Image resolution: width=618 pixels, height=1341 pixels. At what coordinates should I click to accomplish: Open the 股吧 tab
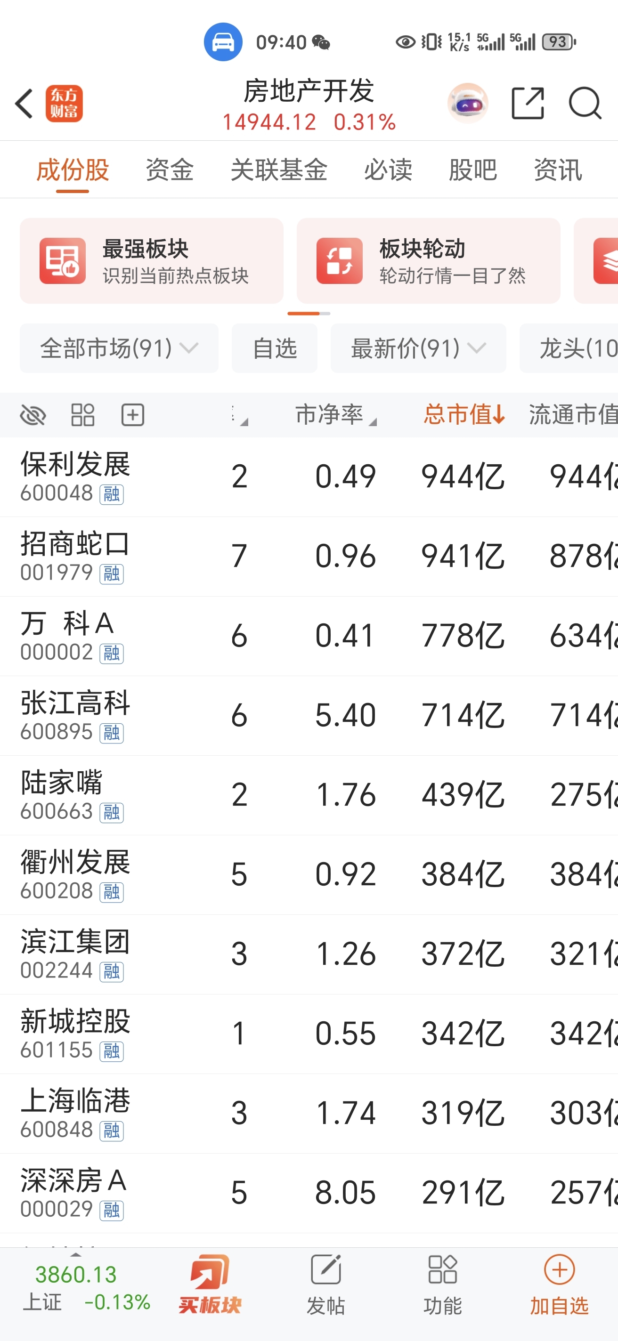tap(473, 170)
